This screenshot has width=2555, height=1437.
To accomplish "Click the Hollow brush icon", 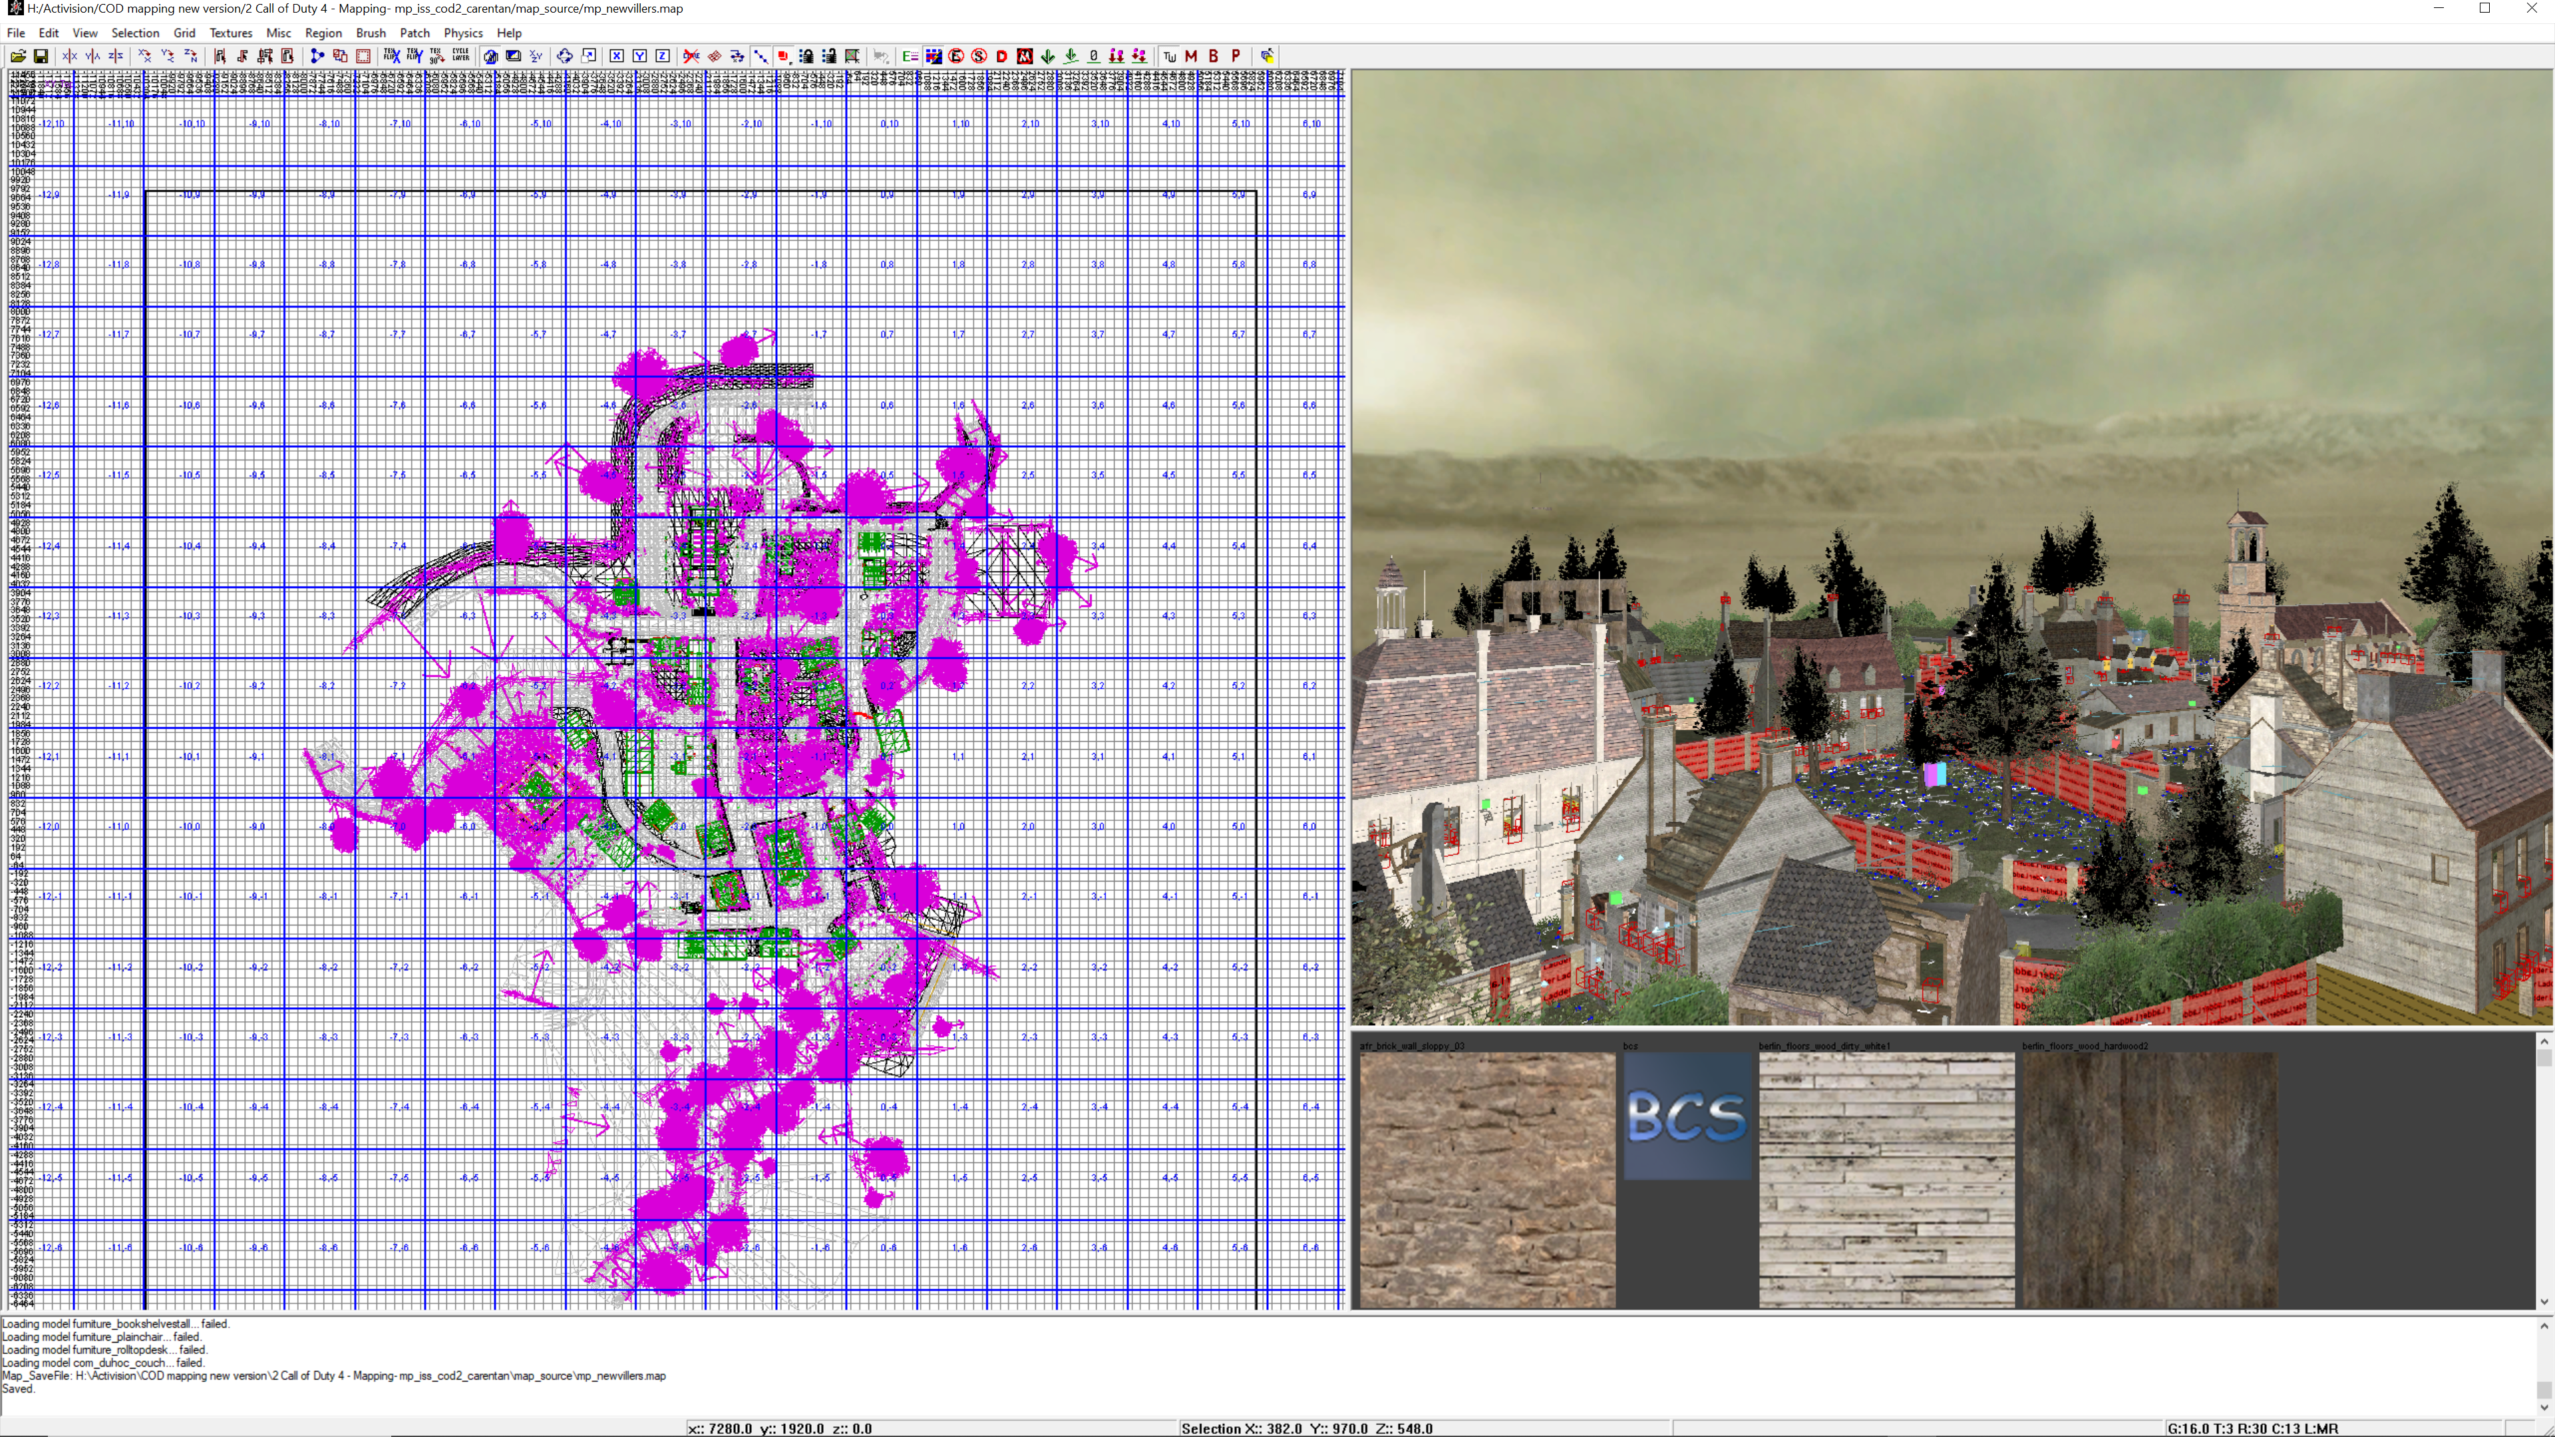I will point(340,55).
